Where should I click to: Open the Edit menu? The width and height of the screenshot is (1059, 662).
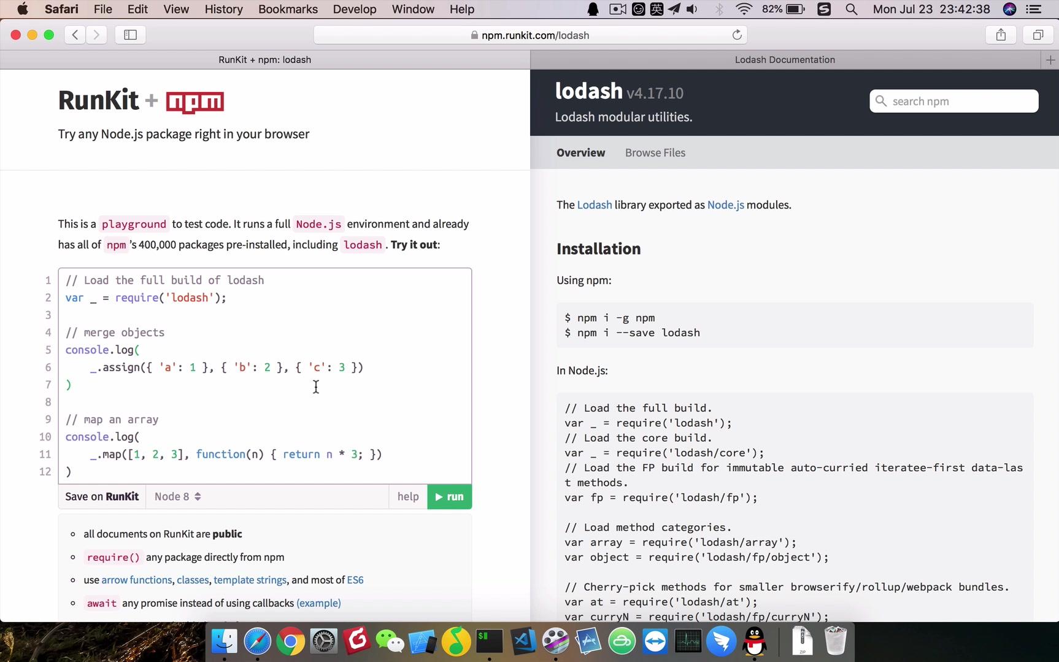137,9
